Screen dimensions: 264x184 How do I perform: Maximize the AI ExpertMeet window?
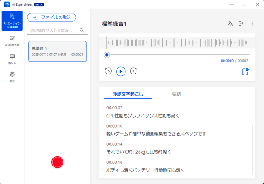pyautogui.click(x=245, y=4)
